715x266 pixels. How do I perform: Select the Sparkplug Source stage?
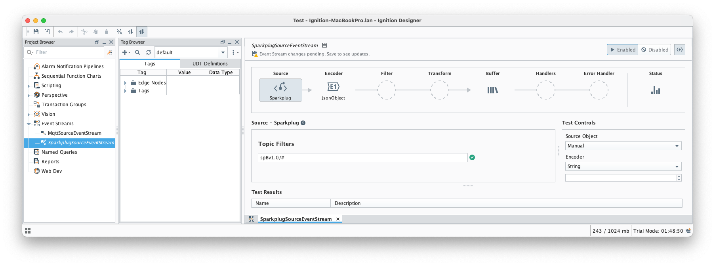[280, 90]
